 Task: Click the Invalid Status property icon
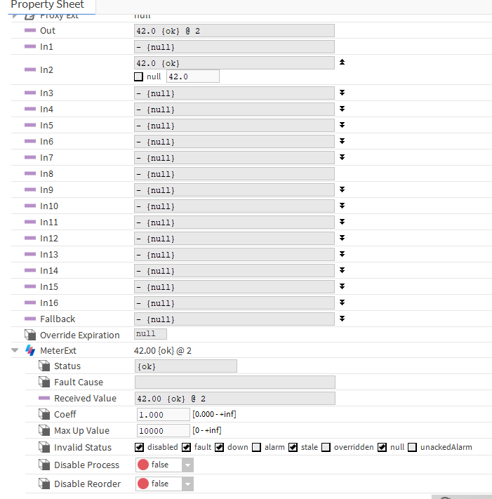(44, 447)
